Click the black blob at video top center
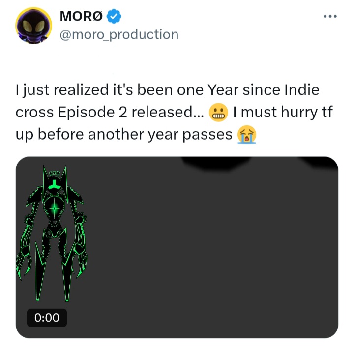Screen dimensions: 354x349 (216, 162)
